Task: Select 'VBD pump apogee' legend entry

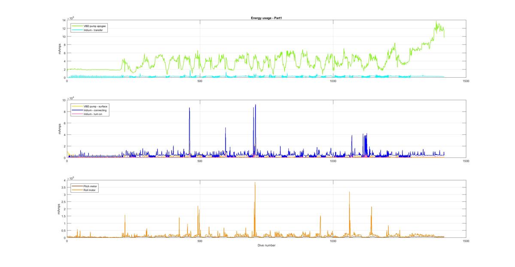Action: (95, 26)
